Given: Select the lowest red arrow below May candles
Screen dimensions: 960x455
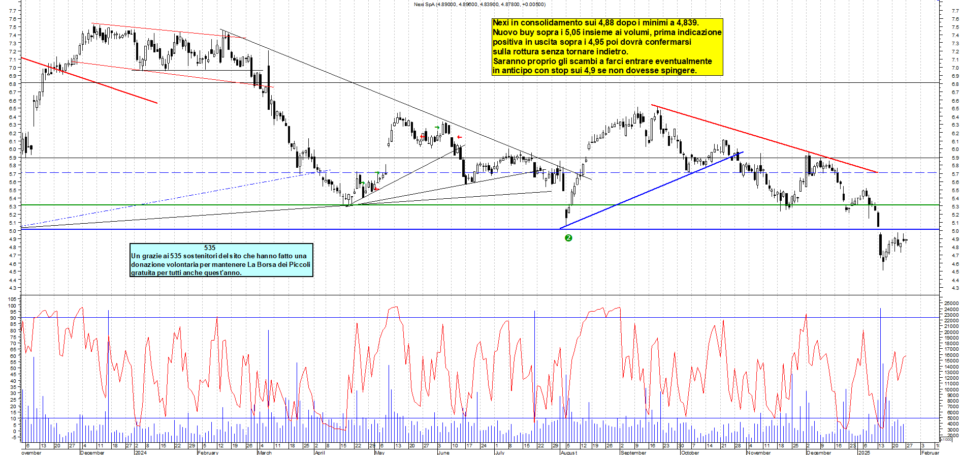Looking at the screenshot, I should [x=376, y=190].
